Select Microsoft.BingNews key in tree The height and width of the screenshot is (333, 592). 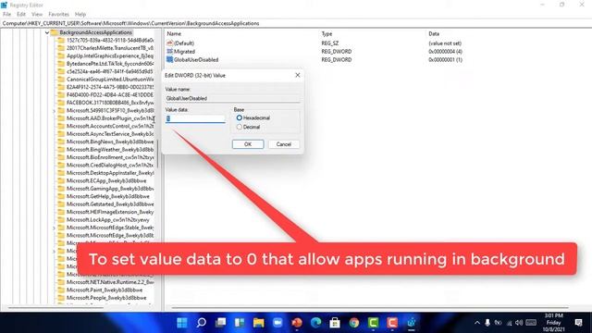110,142
